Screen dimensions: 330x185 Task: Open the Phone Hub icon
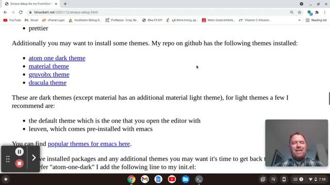pos(284,179)
